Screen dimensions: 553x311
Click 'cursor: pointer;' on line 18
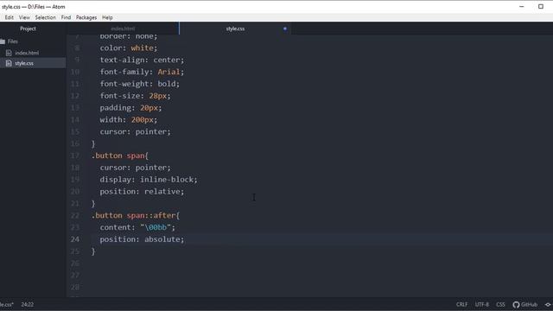(x=135, y=168)
